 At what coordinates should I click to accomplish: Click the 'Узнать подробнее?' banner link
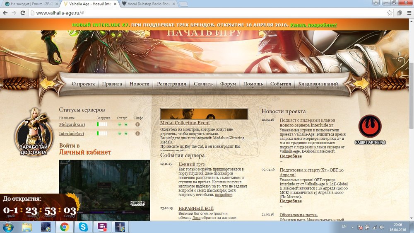[x=313, y=25]
